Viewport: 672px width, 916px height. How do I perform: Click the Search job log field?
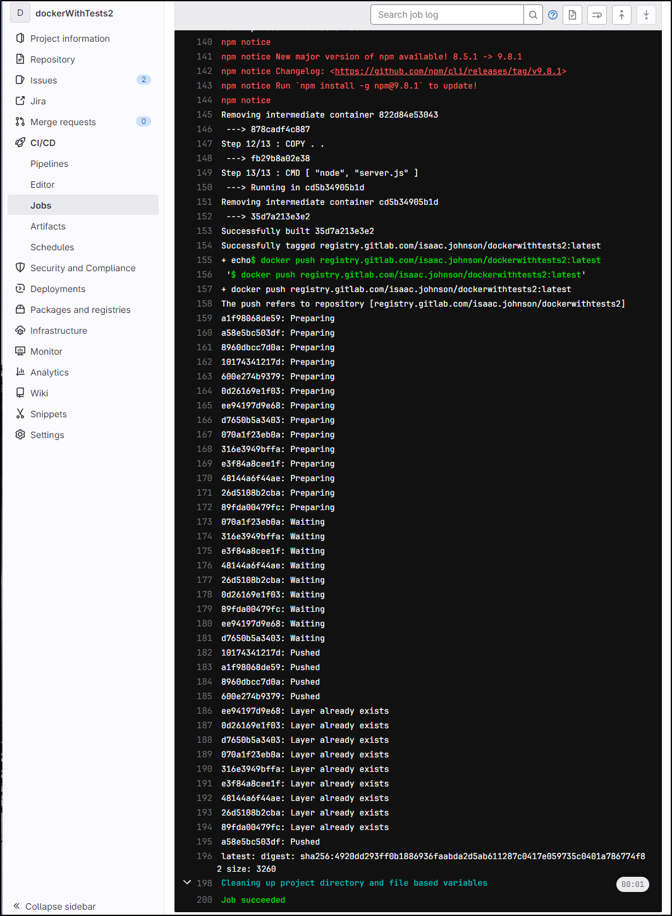[x=447, y=15]
